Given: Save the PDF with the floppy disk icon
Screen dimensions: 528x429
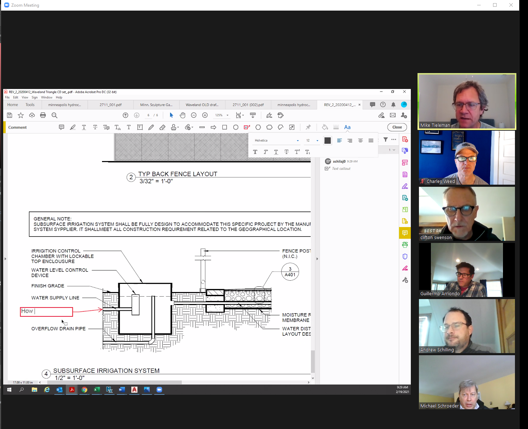Looking at the screenshot, I should [10, 115].
